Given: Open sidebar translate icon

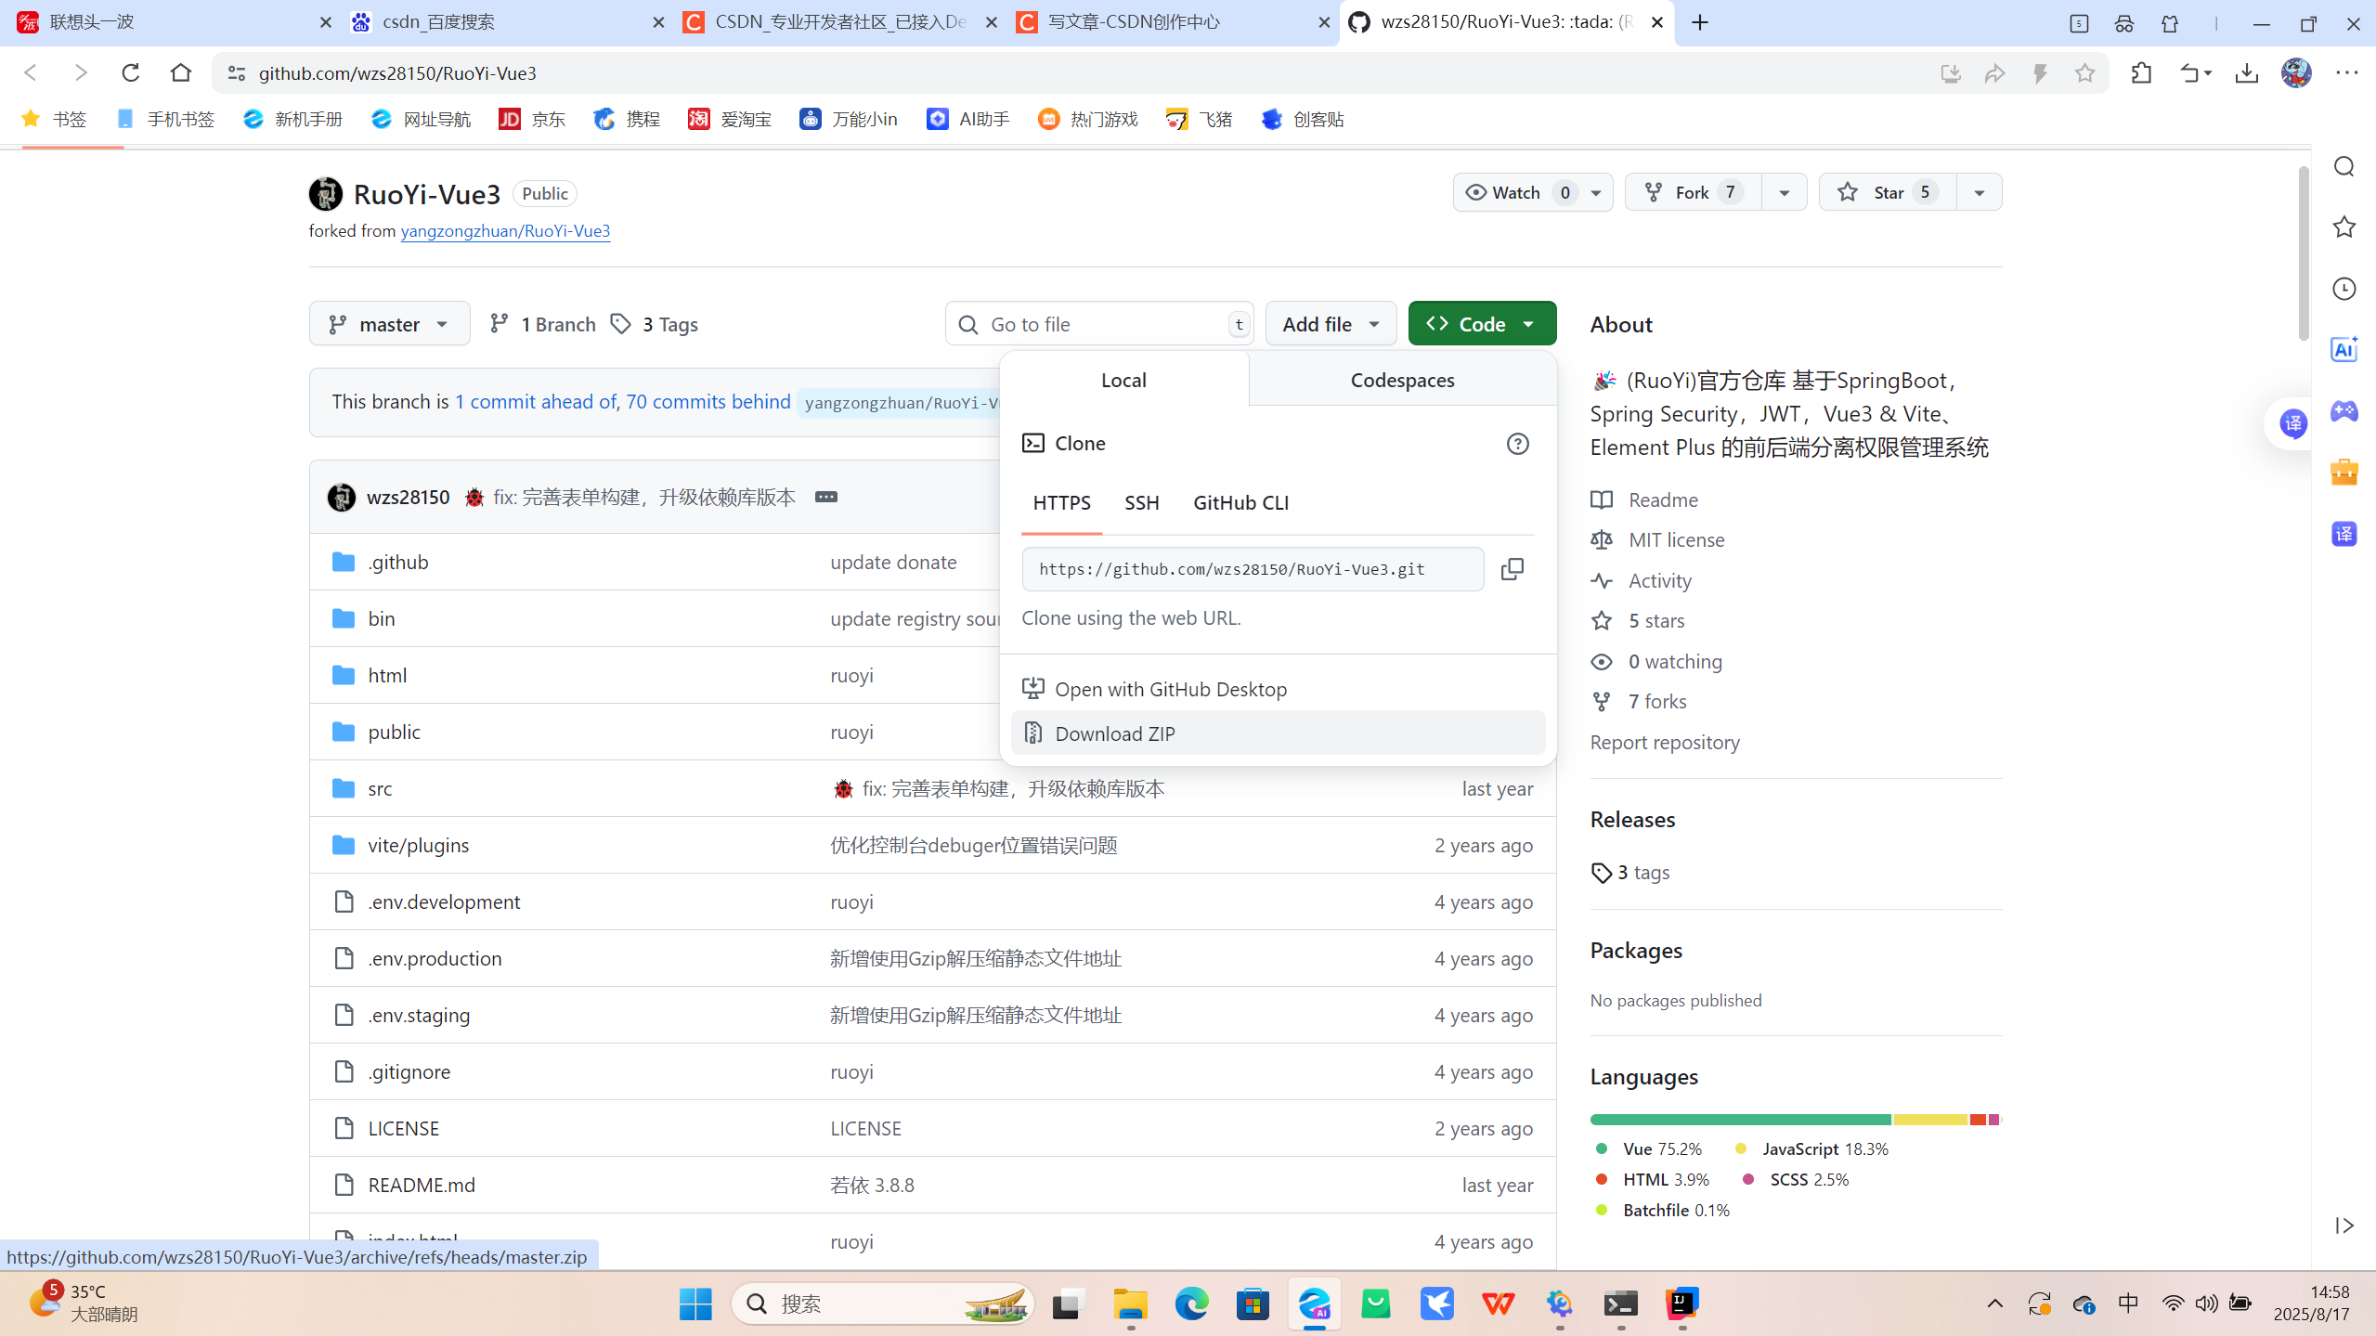Looking at the screenshot, I should click(x=2344, y=534).
